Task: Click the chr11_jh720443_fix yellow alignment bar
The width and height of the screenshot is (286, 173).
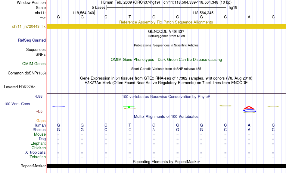Action: point(166,27)
